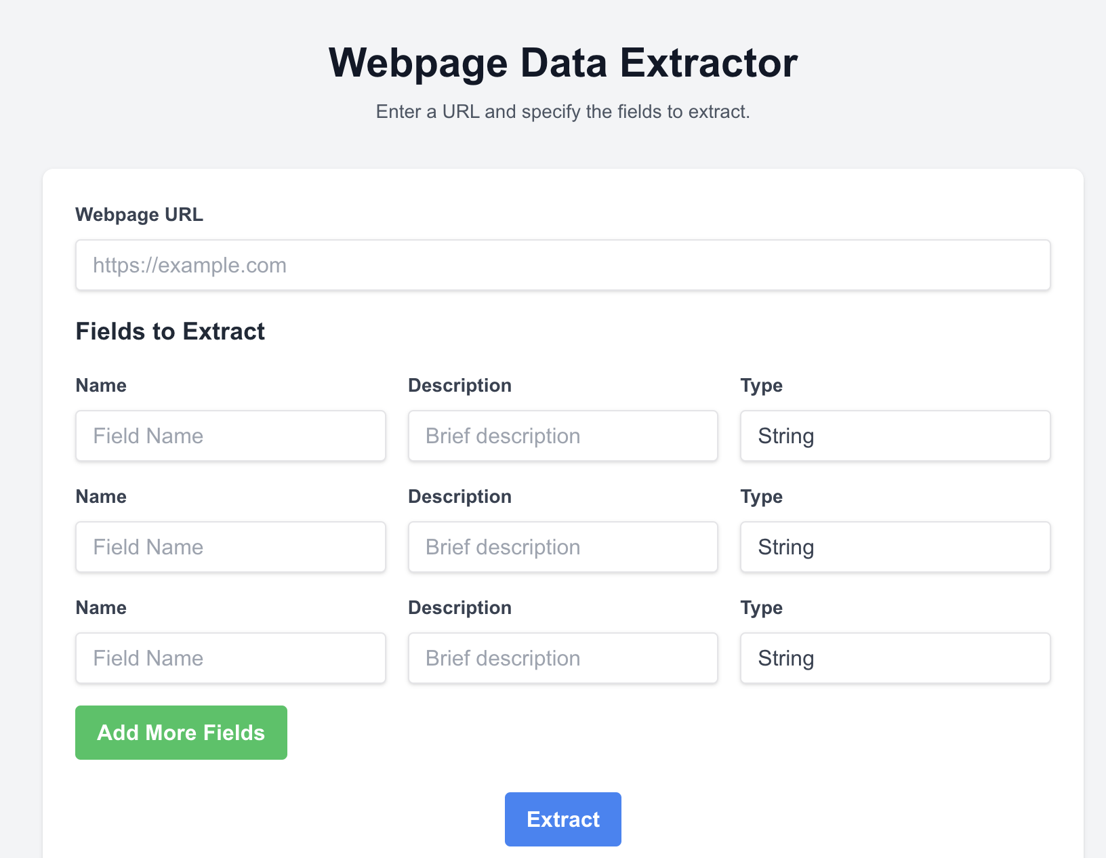The height and width of the screenshot is (858, 1106).
Task: Click the Webpage Data Extractor title
Action: click(562, 63)
